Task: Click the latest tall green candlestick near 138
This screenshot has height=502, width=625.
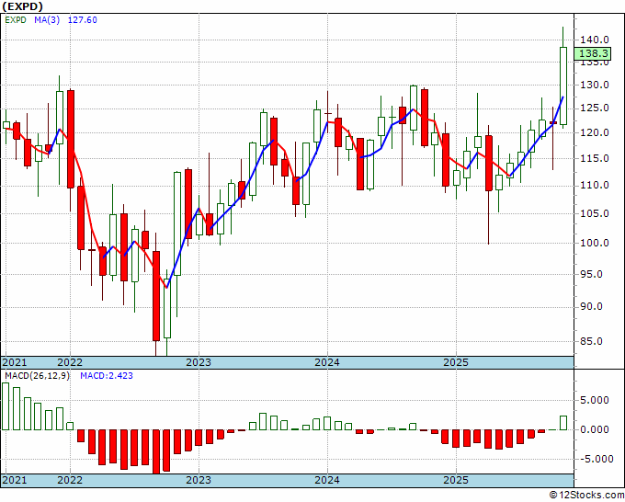Action: [x=563, y=86]
